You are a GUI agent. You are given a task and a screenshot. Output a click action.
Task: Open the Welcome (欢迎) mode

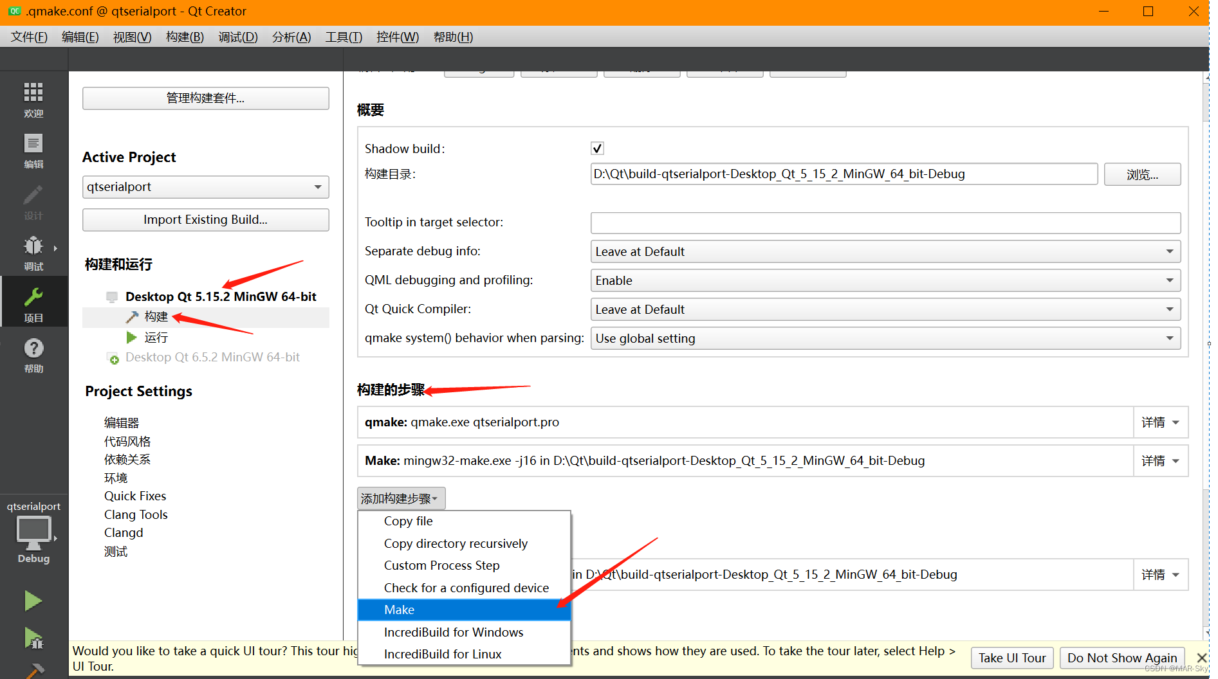33,100
